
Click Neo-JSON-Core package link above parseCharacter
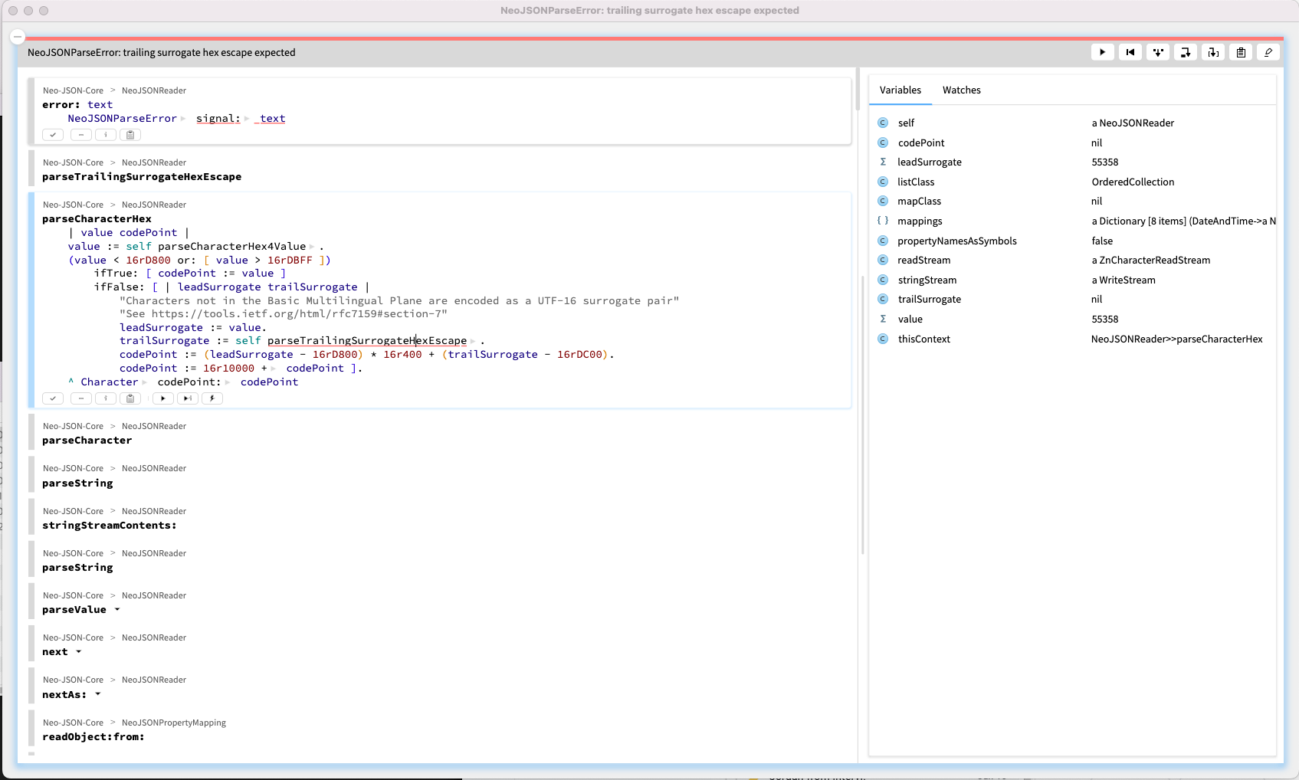[73, 426]
